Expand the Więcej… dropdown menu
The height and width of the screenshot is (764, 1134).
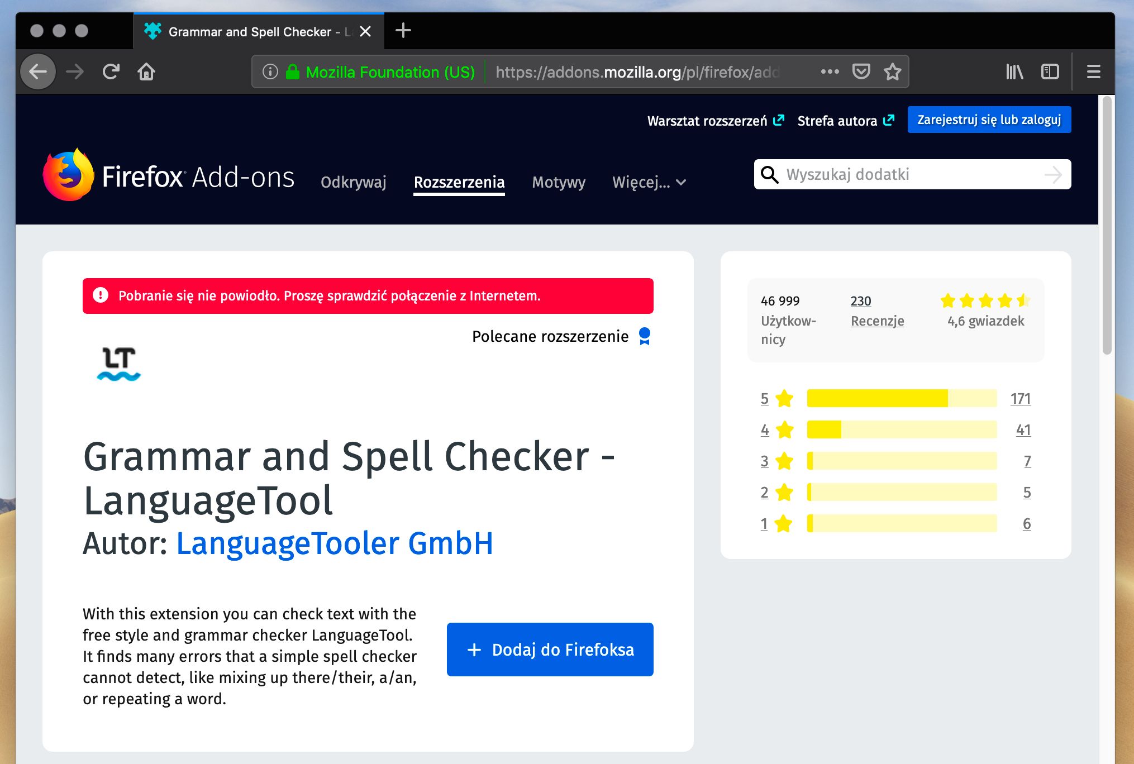click(x=649, y=182)
